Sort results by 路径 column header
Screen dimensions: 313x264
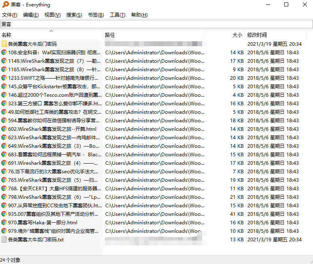click(x=155, y=35)
